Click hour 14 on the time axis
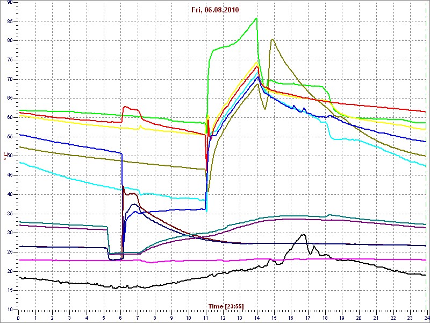The height and width of the screenshot is (323, 430). point(257,318)
